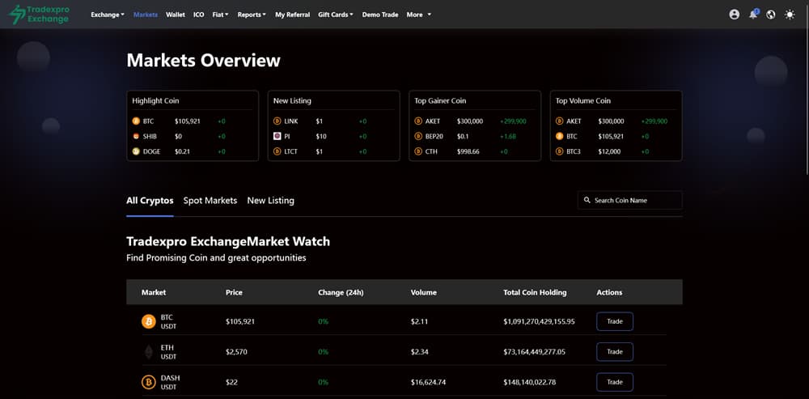Switch to the New Listing tab

(x=270, y=200)
